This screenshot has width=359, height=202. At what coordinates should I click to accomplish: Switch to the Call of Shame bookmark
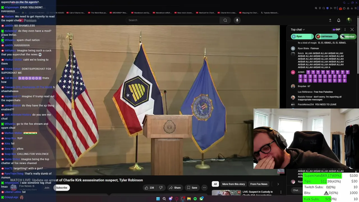[x=76, y=13]
